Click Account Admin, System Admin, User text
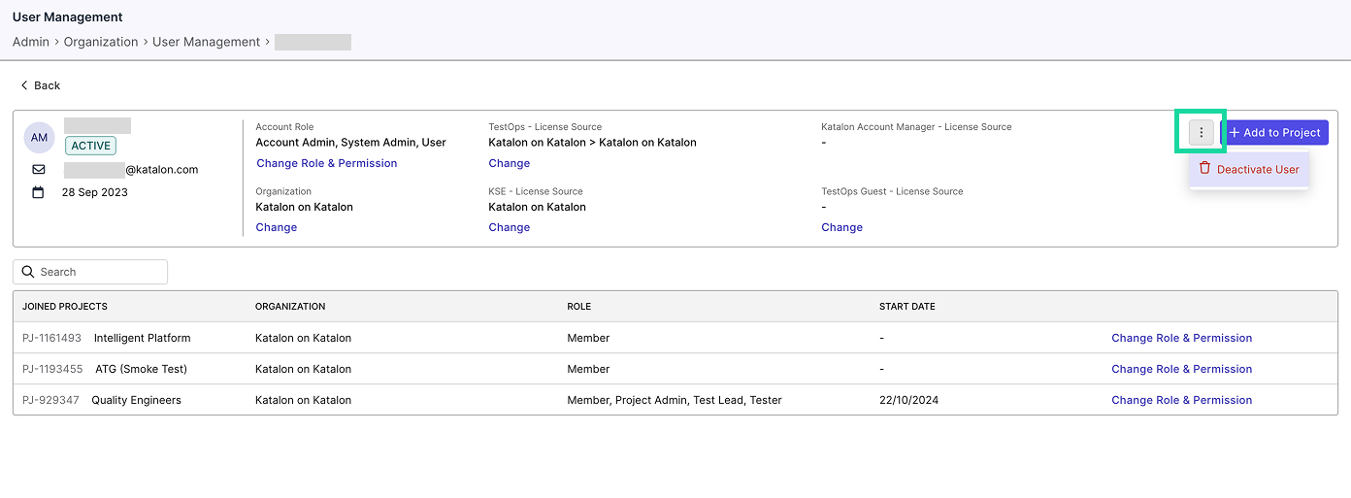 [350, 142]
